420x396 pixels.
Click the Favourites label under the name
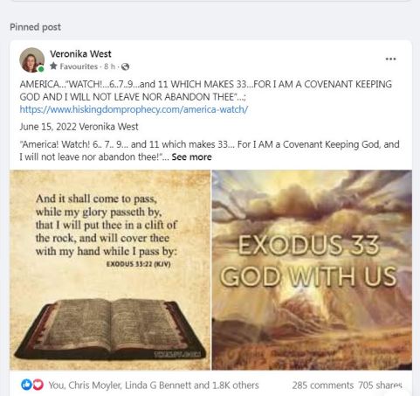[x=79, y=66]
